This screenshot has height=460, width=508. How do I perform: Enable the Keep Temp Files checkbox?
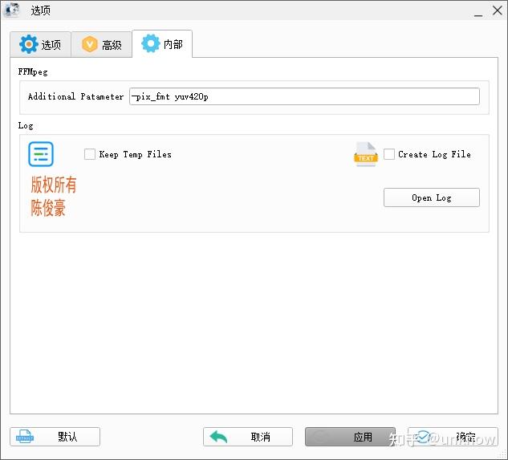(x=90, y=154)
